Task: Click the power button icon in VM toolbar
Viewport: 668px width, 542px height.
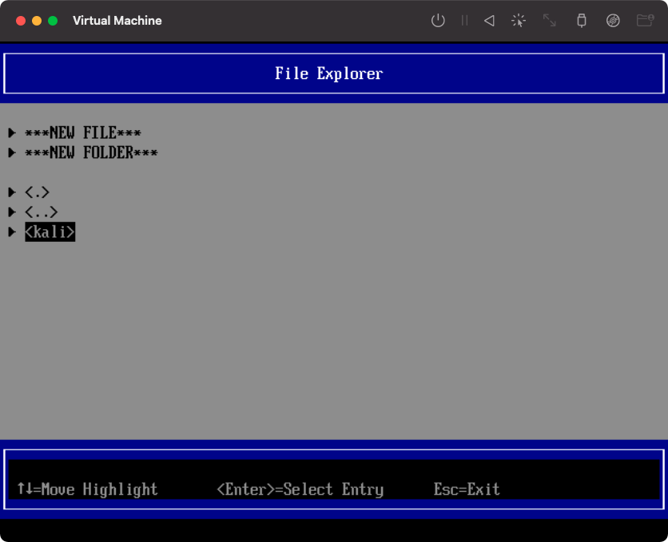Action: coord(438,21)
